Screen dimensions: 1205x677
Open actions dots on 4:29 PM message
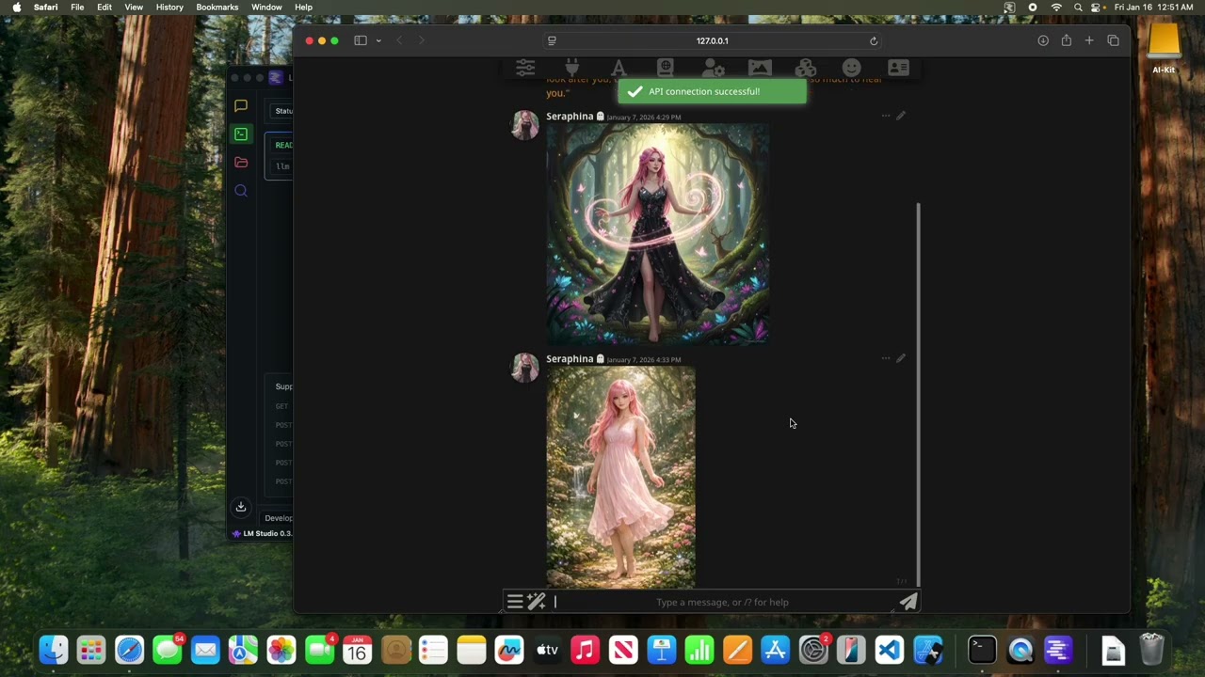[885, 116]
